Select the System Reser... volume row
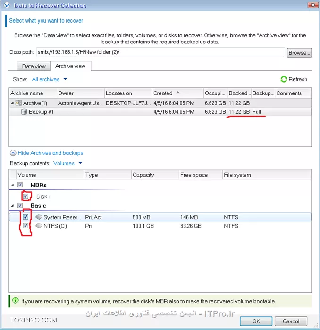This screenshot has width=320, height=330. (160, 217)
